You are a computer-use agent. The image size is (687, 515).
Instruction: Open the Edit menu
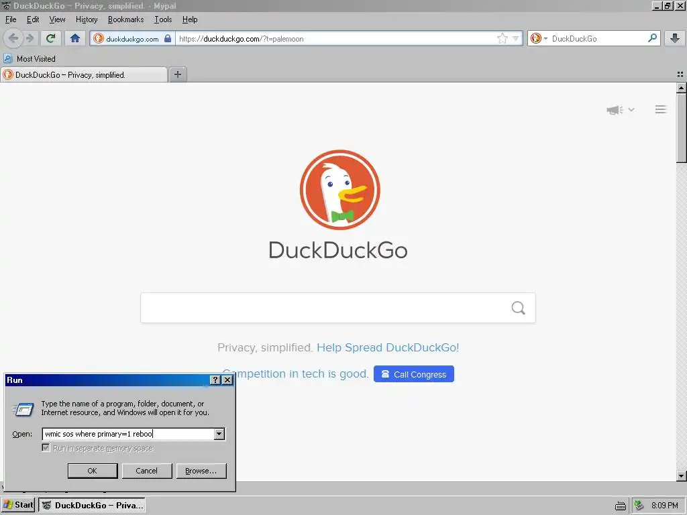(32, 19)
